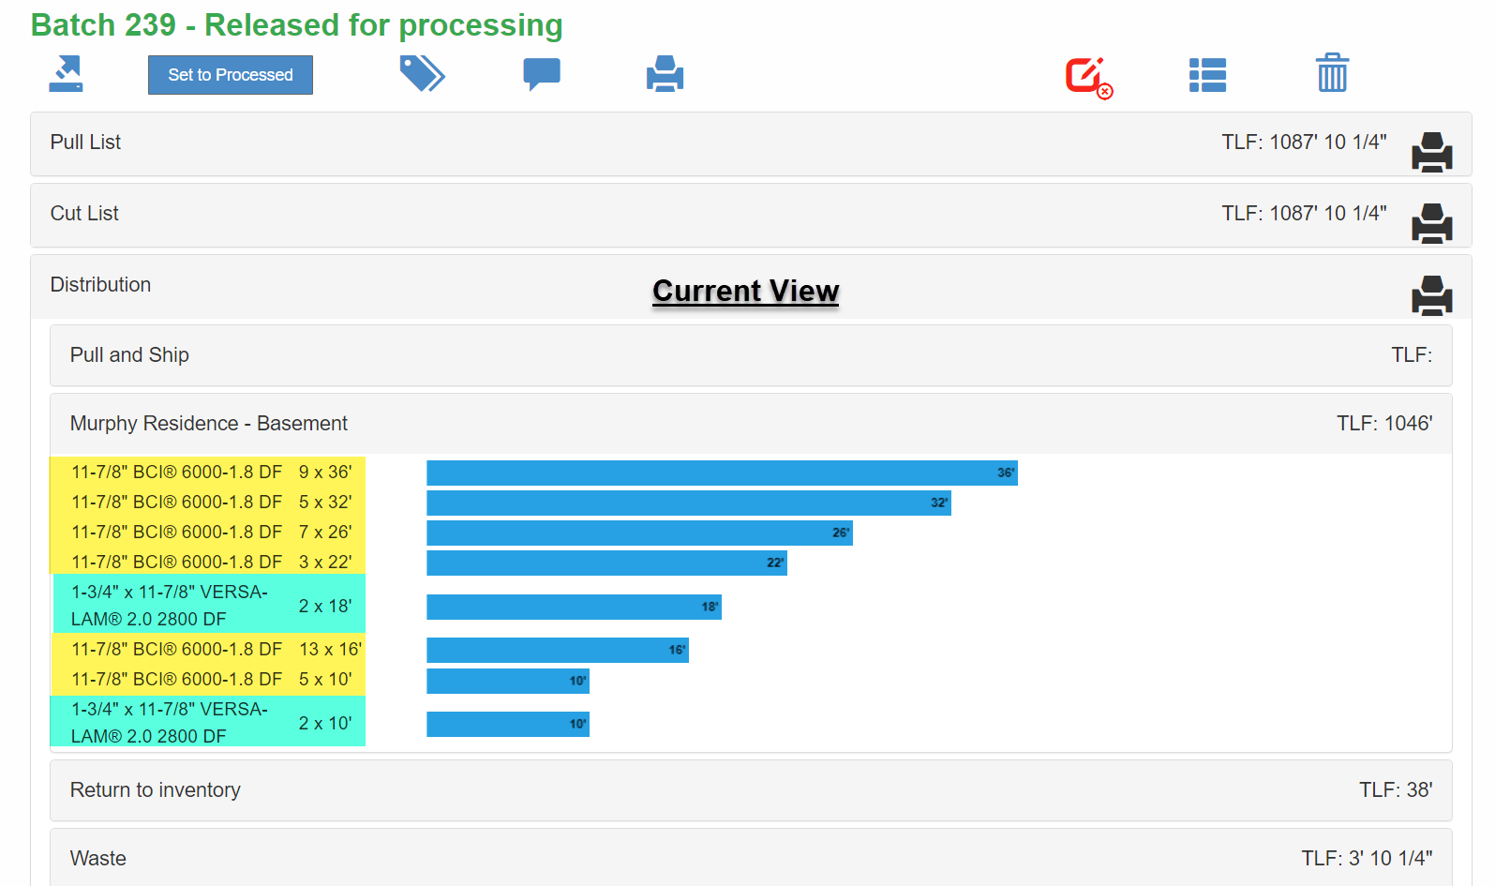Open the tags icon in toolbar

422,74
